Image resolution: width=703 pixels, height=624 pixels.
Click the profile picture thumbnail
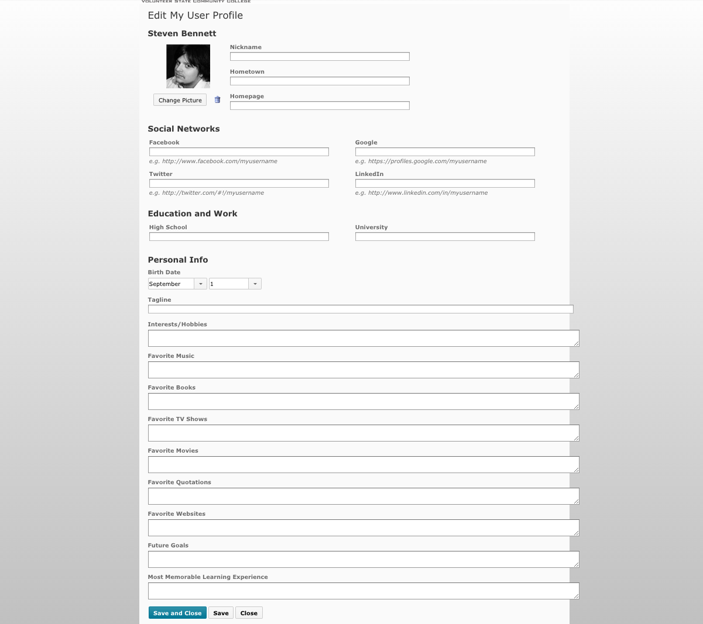pos(188,66)
